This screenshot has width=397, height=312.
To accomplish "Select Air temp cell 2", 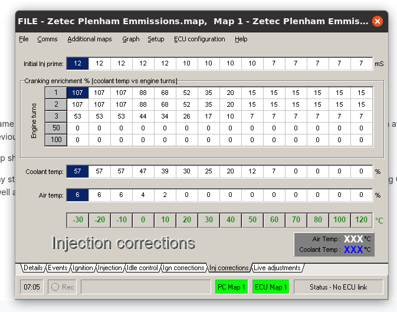I will 165,195.
